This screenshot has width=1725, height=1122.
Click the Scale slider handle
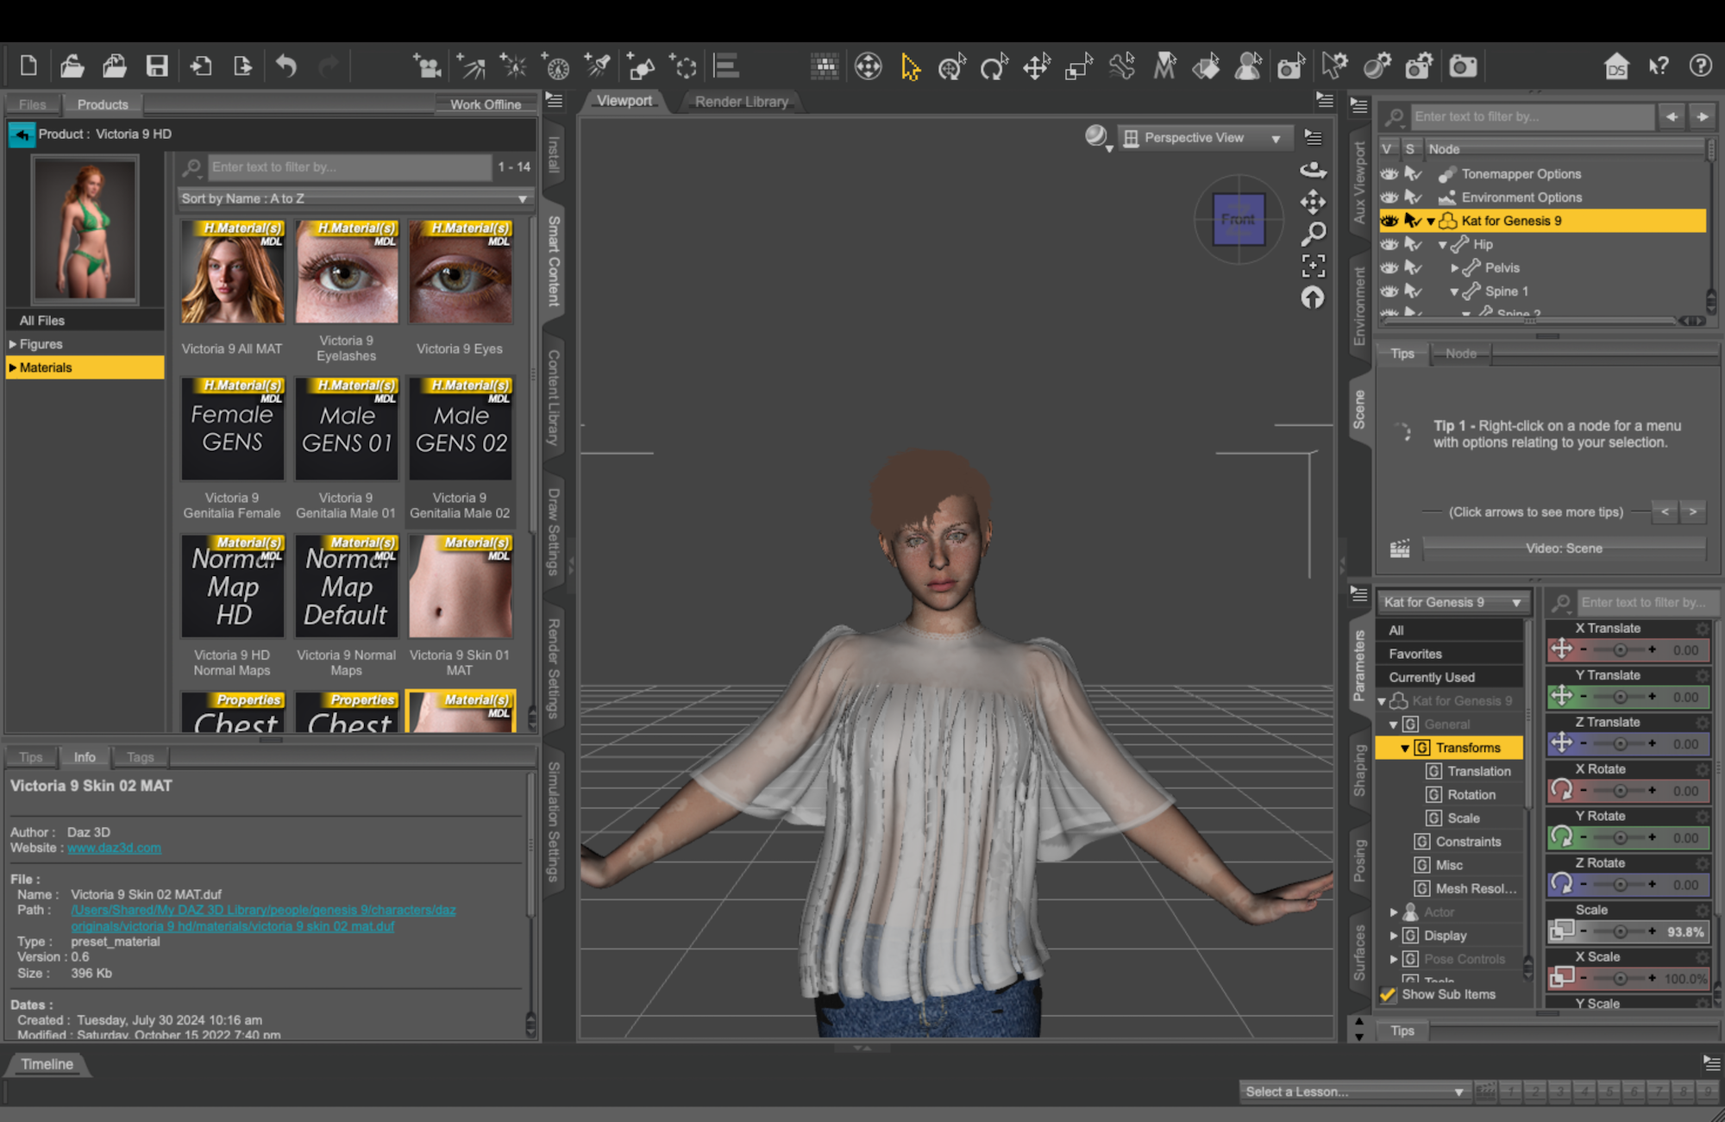pos(1620,931)
